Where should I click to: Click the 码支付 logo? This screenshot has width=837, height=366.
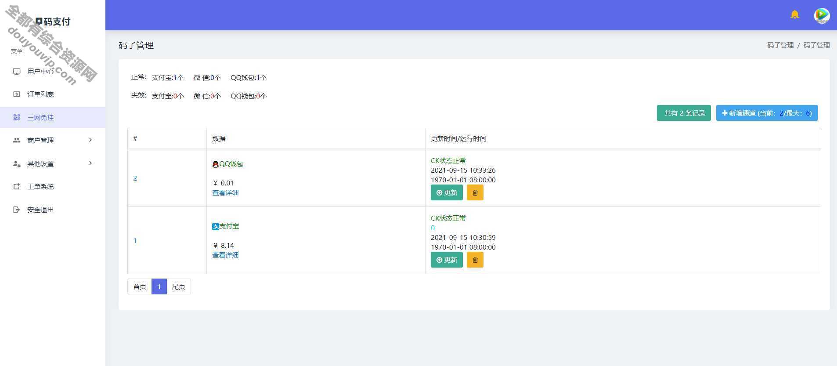[x=53, y=22]
